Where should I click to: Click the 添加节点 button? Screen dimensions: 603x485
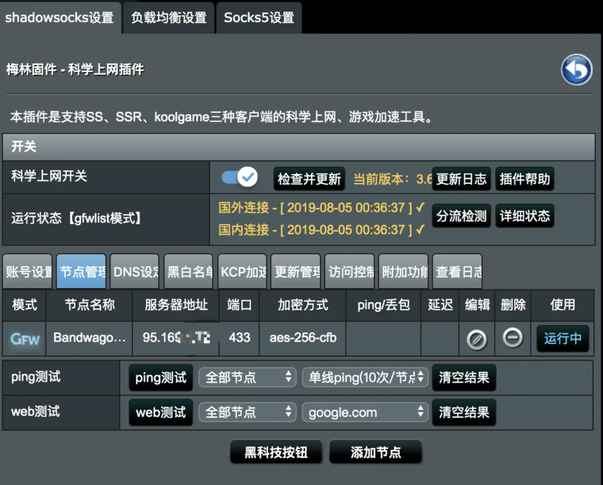pos(375,452)
